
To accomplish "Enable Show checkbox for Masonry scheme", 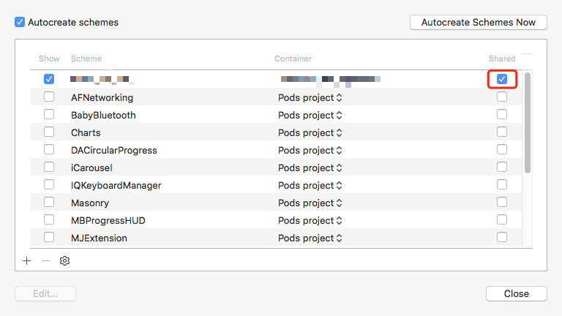I will tap(49, 202).
